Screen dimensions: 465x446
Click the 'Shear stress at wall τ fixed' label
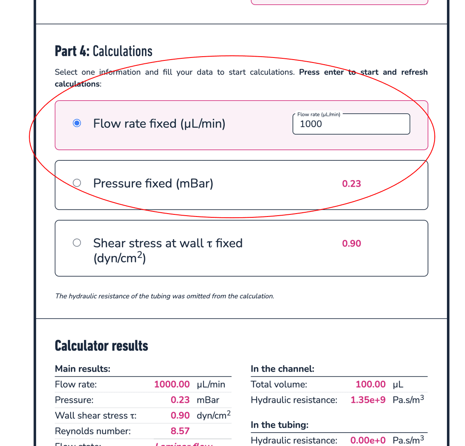click(167, 243)
